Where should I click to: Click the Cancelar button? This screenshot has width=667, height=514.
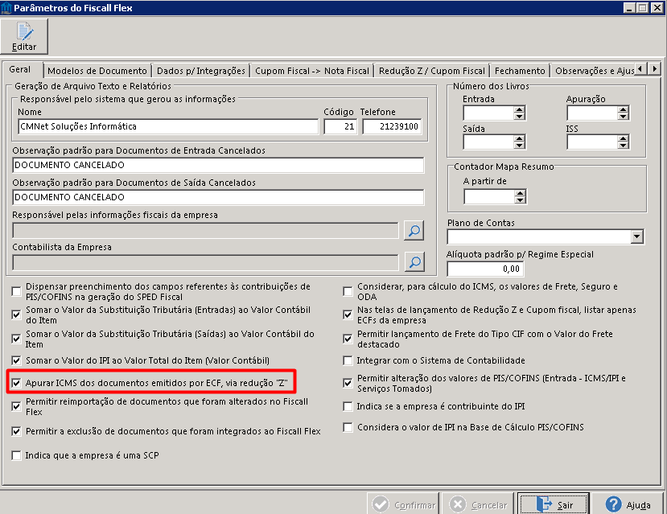479,504
